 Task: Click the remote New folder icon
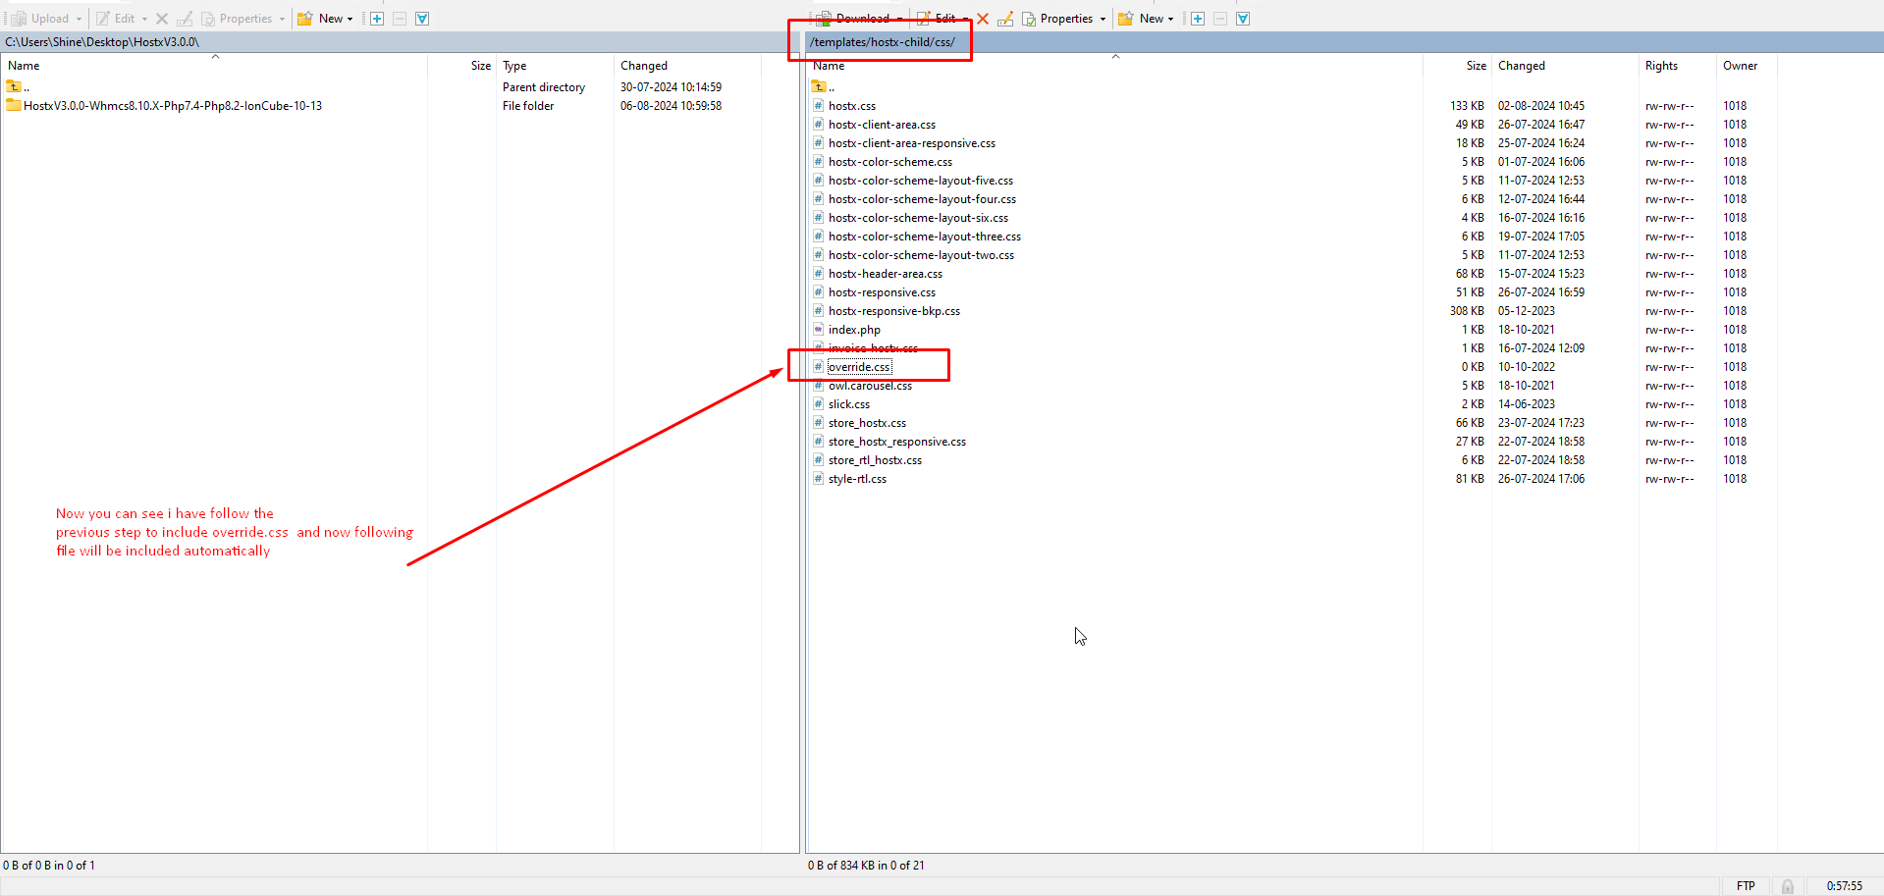coord(1126,19)
